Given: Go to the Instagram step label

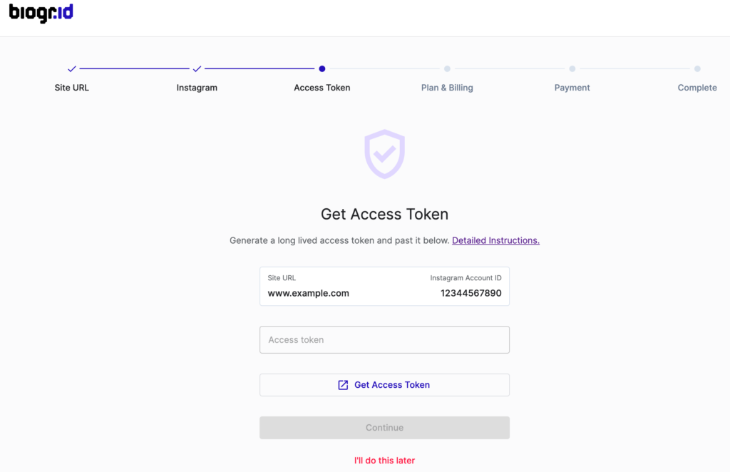Looking at the screenshot, I should [197, 88].
